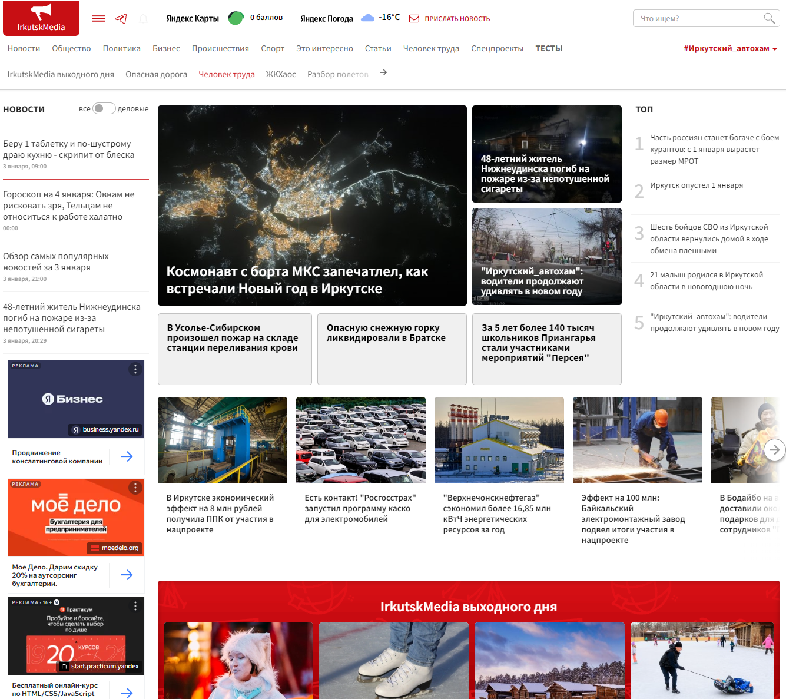This screenshot has height=699, width=786.
Task: Open the Иркутский_автохам image card
Action: pos(547,256)
